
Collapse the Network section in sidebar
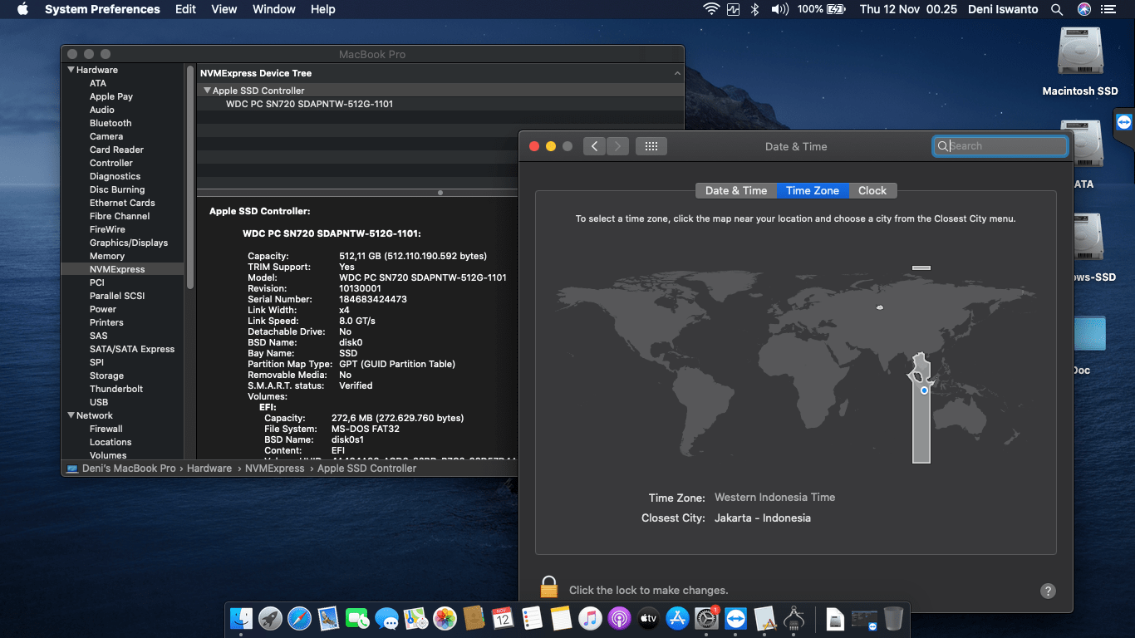tap(71, 415)
